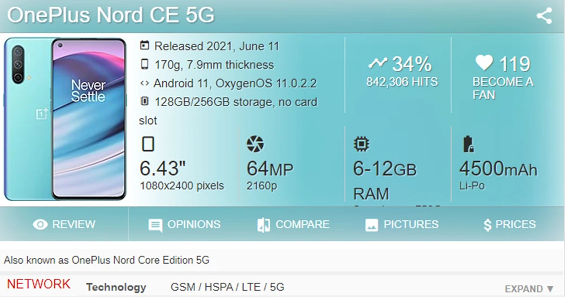Image resolution: width=565 pixels, height=297 pixels.
Task: Click the popularity trend graph icon
Action: tap(377, 63)
